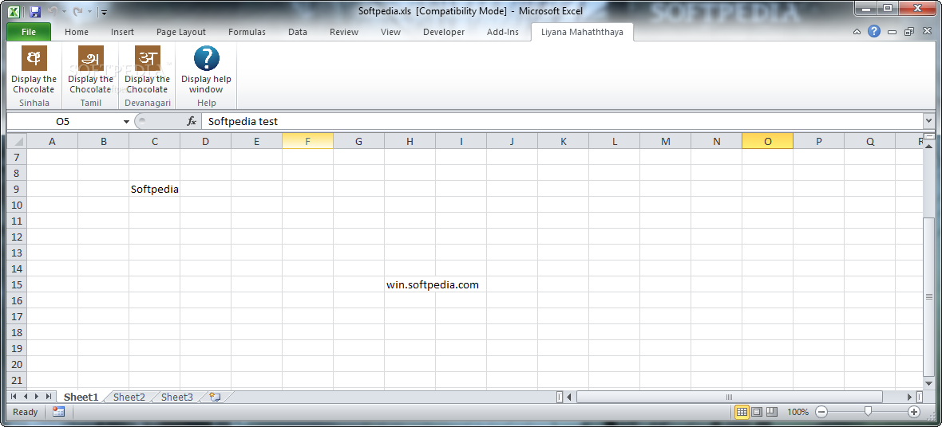Image resolution: width=942 pixels, height=427 pixels.
Task: Click the vertical scrollbar down arrow
Action: pyautogui.click(x=928, y=382)
